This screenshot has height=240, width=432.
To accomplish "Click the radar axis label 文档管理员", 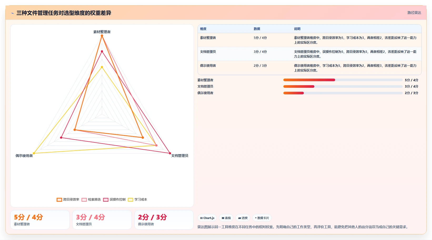I will click(x=180, y=156).
